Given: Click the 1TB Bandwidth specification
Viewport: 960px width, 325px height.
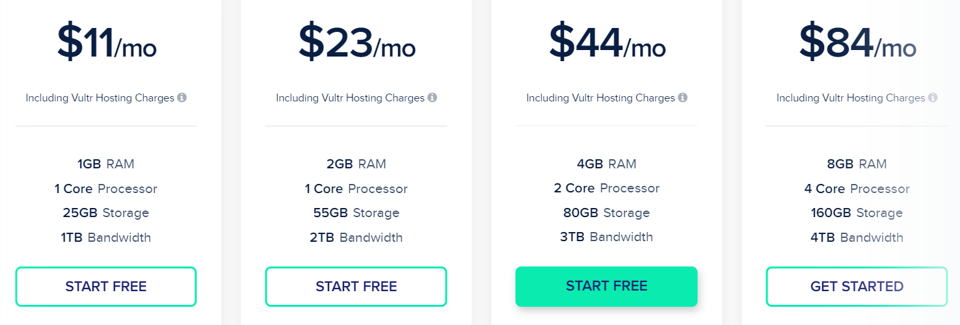Looking at the screenshot, I should click(x=106, y=237).
